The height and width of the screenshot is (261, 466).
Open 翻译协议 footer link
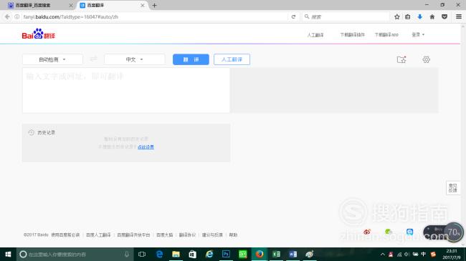pos(187,235)
